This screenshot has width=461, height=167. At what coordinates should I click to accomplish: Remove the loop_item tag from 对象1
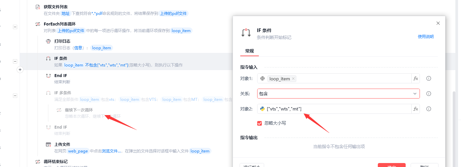pyautogui.click(x=293, y=79)
